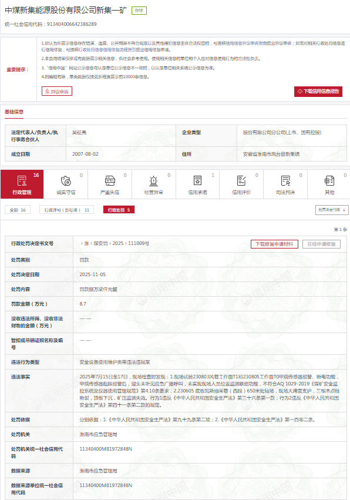The height and width of the screenshot is (500, 350).
Task: Click the legal representative name 吴征亮
Action: coord(79,132)
